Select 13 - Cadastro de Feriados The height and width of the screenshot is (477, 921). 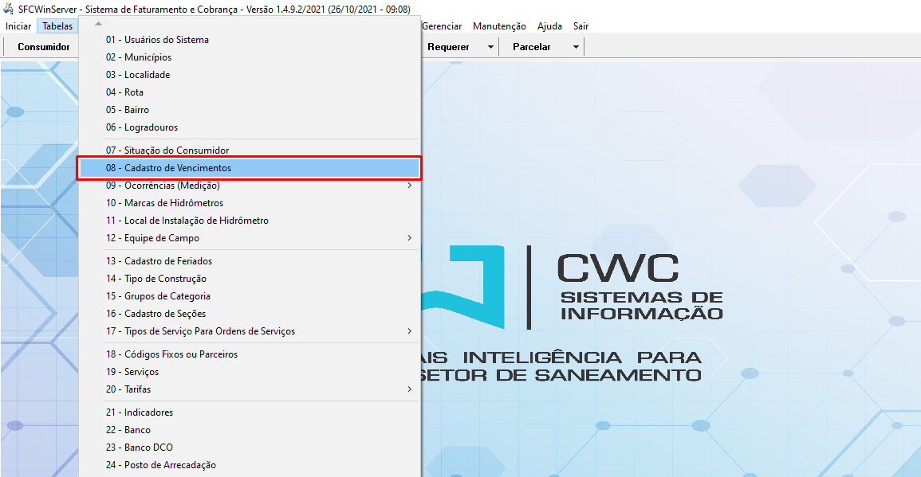[x=159, y=261]
